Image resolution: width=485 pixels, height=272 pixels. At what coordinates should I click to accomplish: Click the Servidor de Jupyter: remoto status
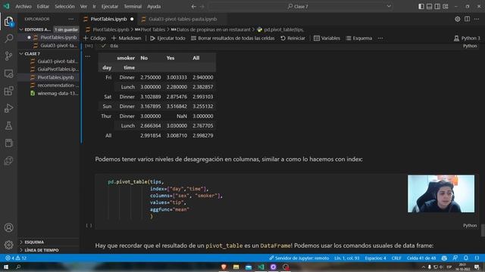[x=299, y=258]
